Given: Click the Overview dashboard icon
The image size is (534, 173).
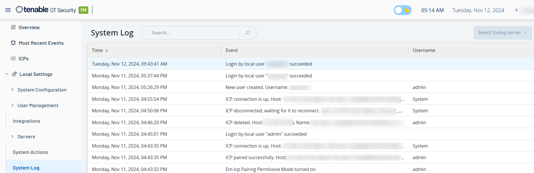Looking at the screenshot, I should click(13, 27).
